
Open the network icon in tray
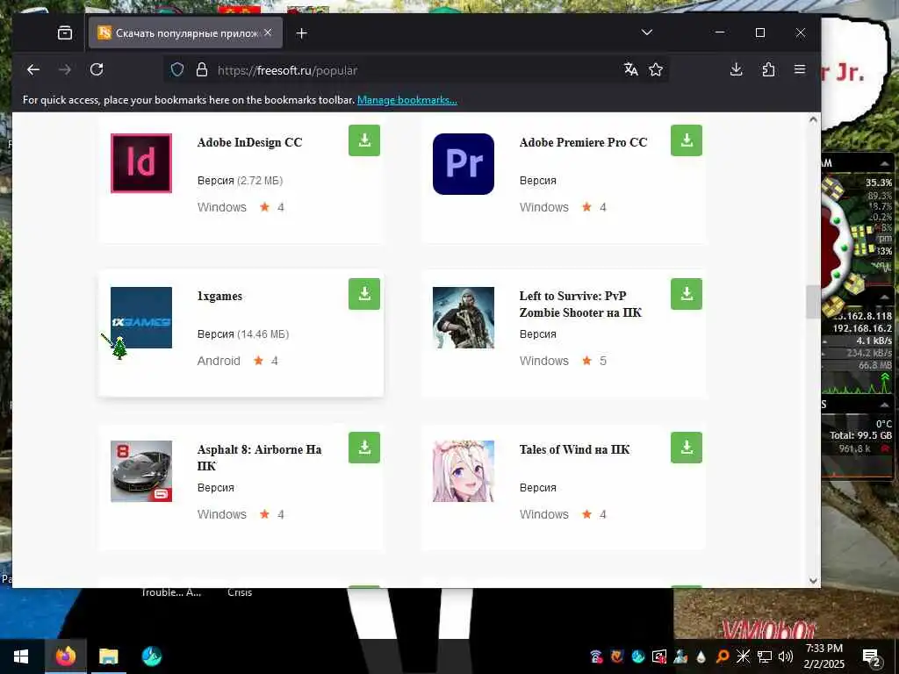coord(765,656)
